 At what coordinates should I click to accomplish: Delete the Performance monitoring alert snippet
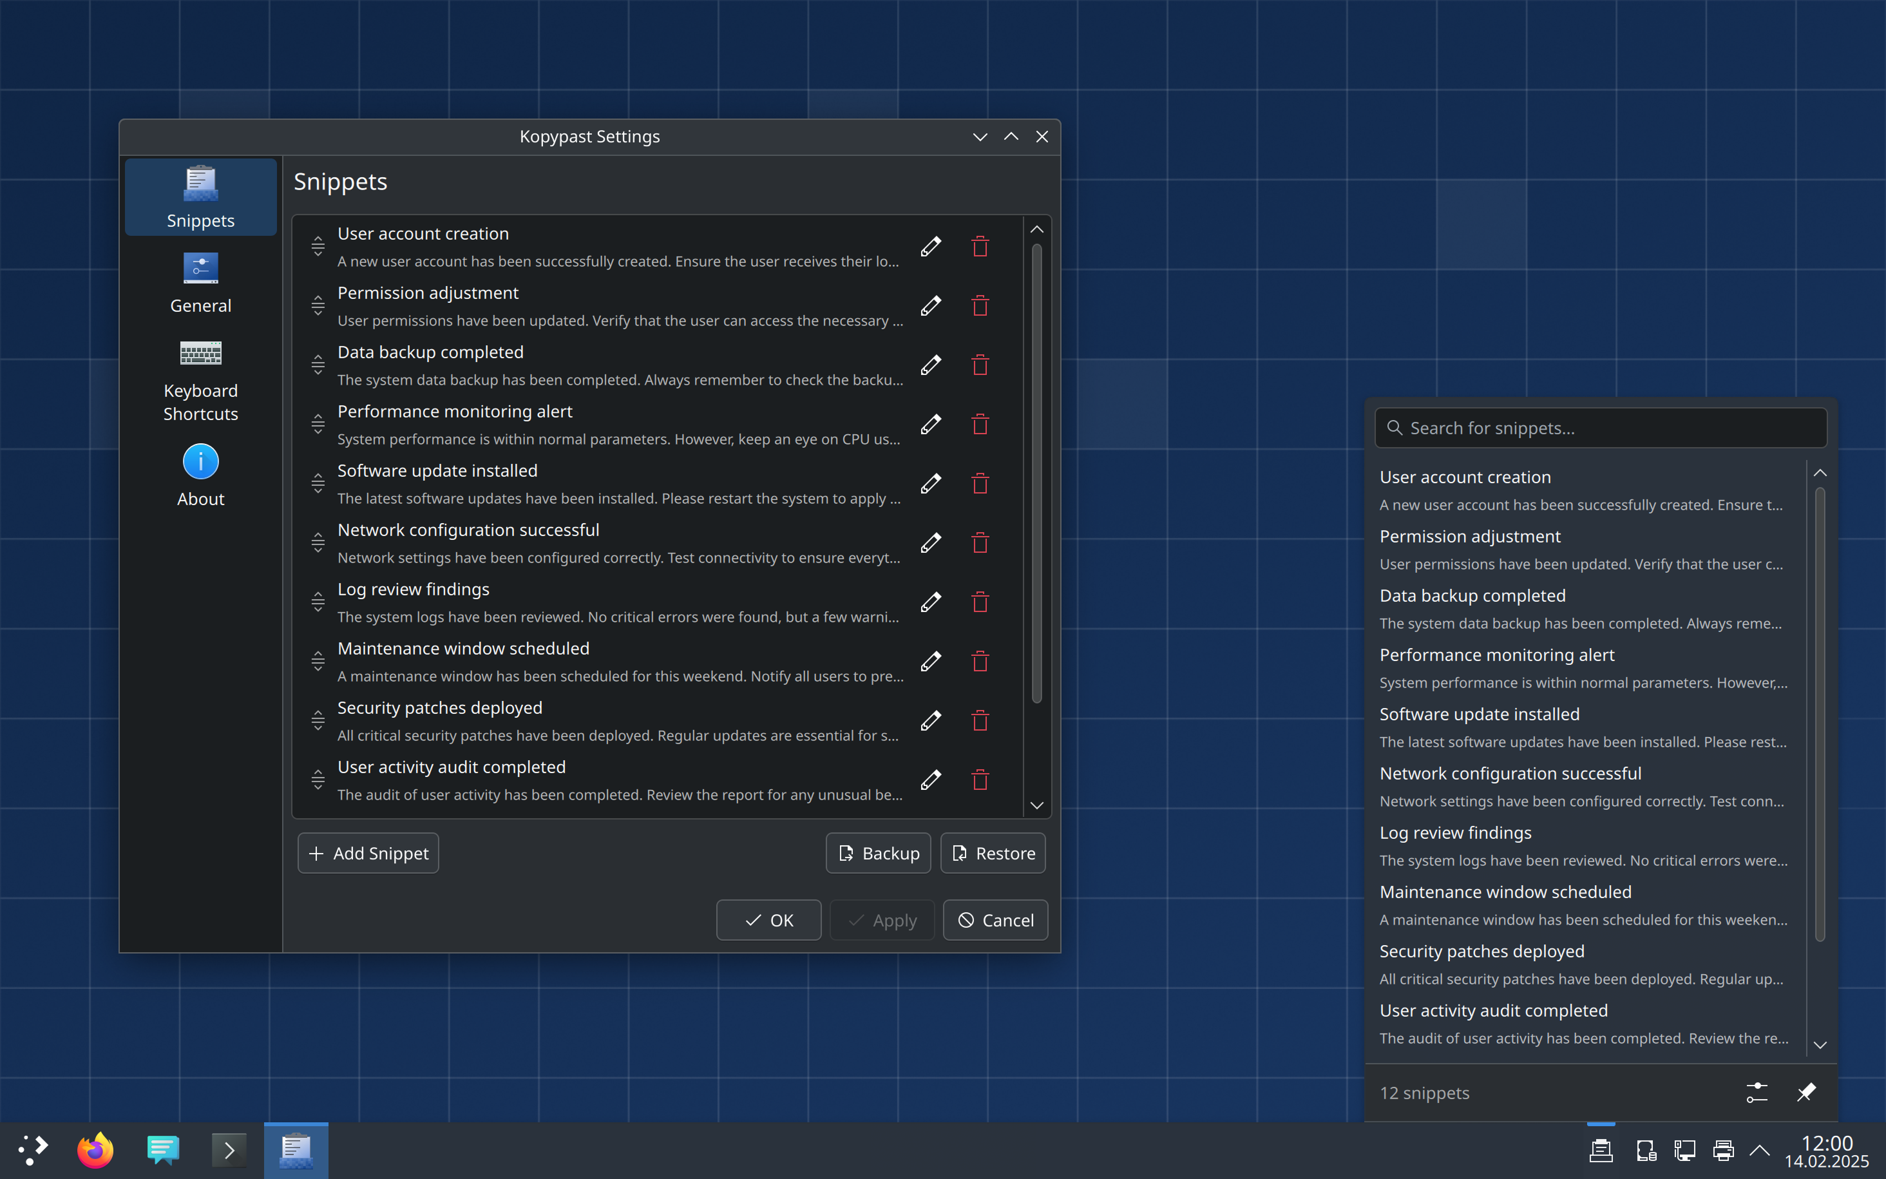(980, 424)
